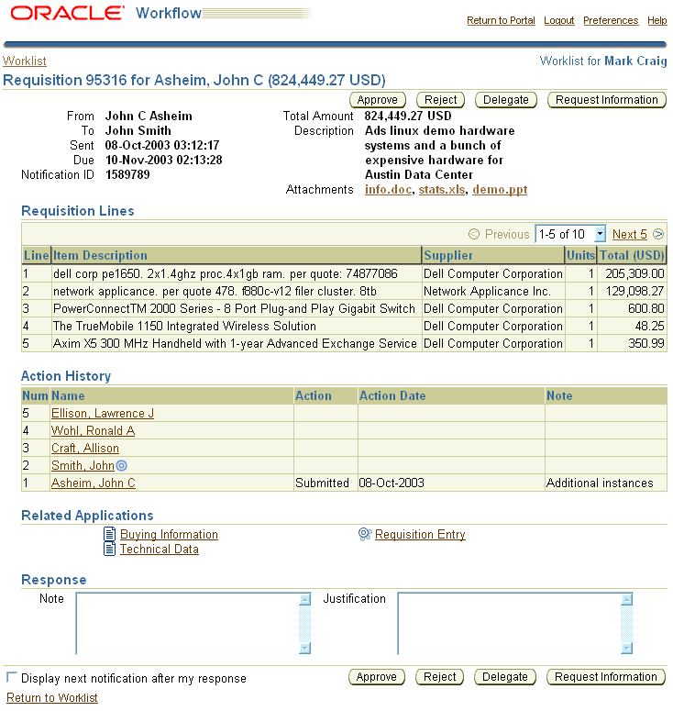Click the Next 5 link
The height and width of the screenshot is (711, 673).
pos(630,234)
